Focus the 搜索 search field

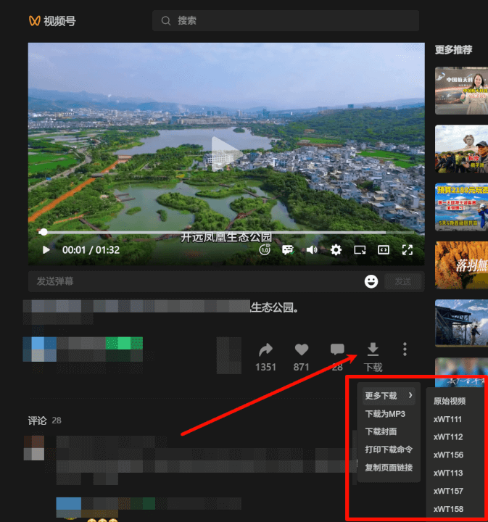point(286,20)
